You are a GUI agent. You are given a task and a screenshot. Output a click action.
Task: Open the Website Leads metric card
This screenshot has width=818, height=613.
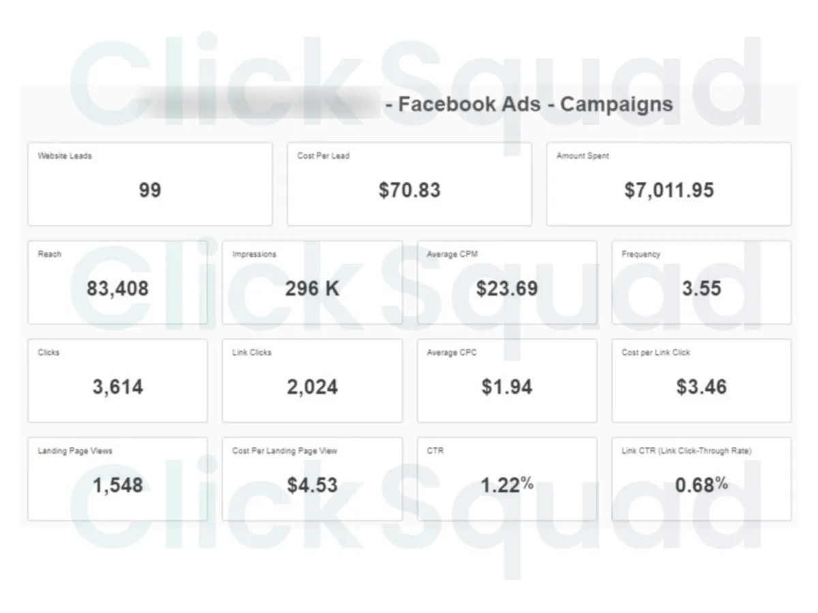[x=150, y=184]
